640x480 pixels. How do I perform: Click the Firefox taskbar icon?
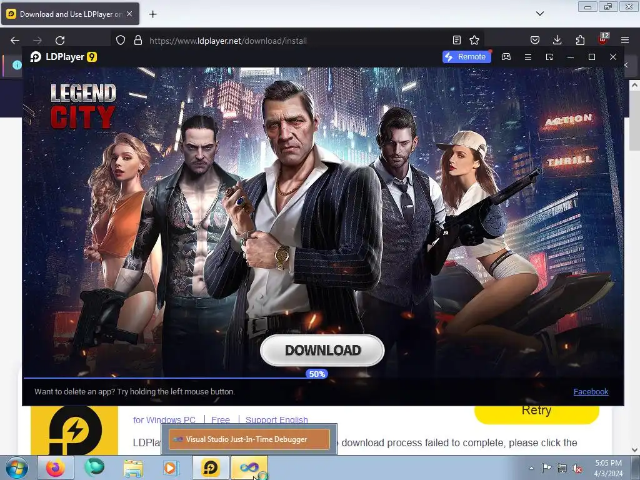pos(56,467)
